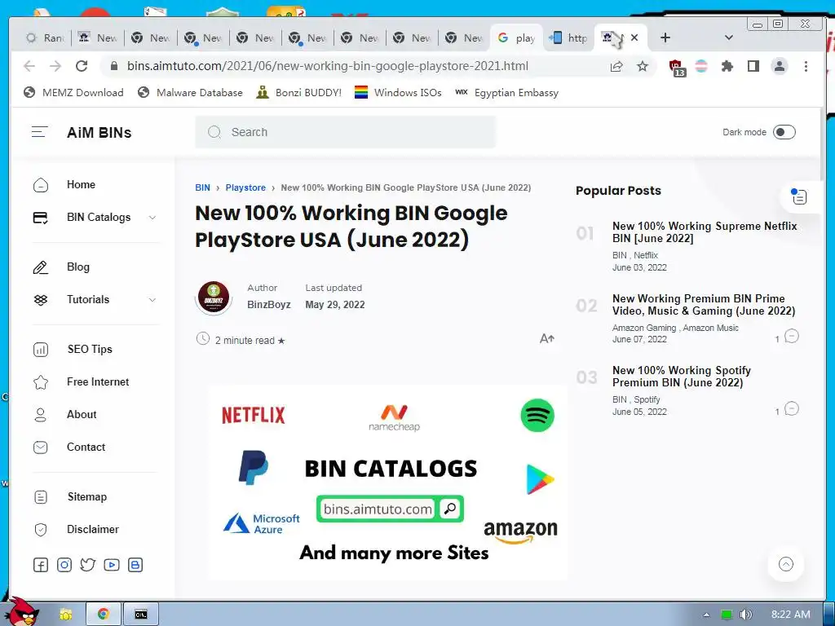Open the MEMZ Download bookmark
Screen dimensions: 835x626
(x=73, y=93)
